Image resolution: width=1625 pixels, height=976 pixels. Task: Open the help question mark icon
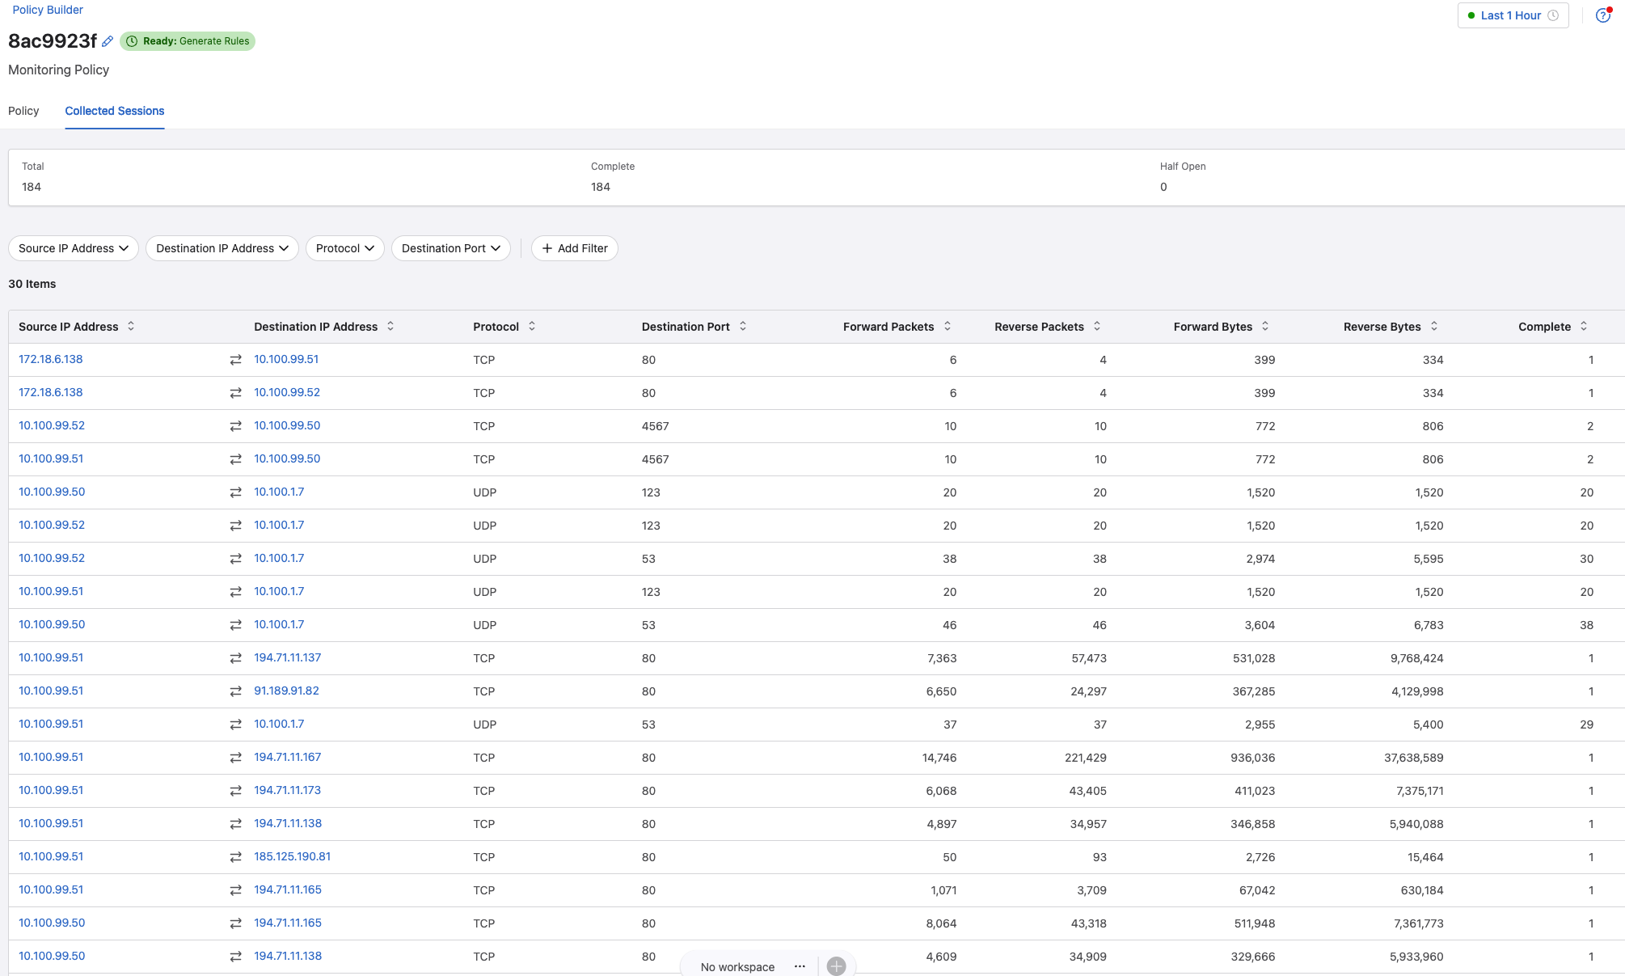tap(1602, 15)
